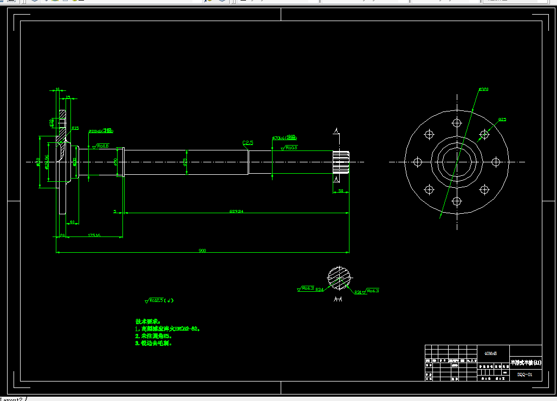Click the R24 label on section view
The height and width of the screenshot is (401, 557).
(x=319, y=290)
